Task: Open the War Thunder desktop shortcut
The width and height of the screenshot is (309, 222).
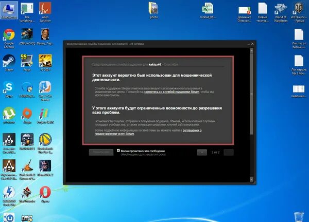Action: tap(27, 194)
